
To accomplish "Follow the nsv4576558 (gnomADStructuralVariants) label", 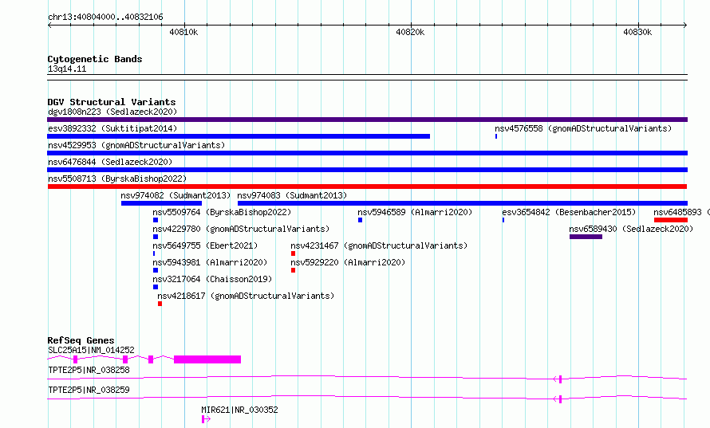I will click(x=583, y=128).
